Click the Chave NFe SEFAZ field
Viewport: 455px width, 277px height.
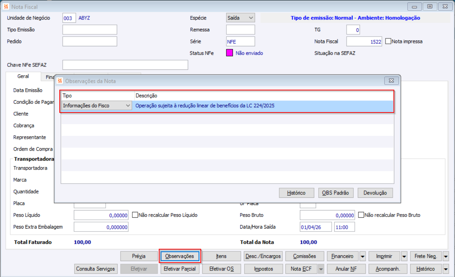[x=125, y=65]
